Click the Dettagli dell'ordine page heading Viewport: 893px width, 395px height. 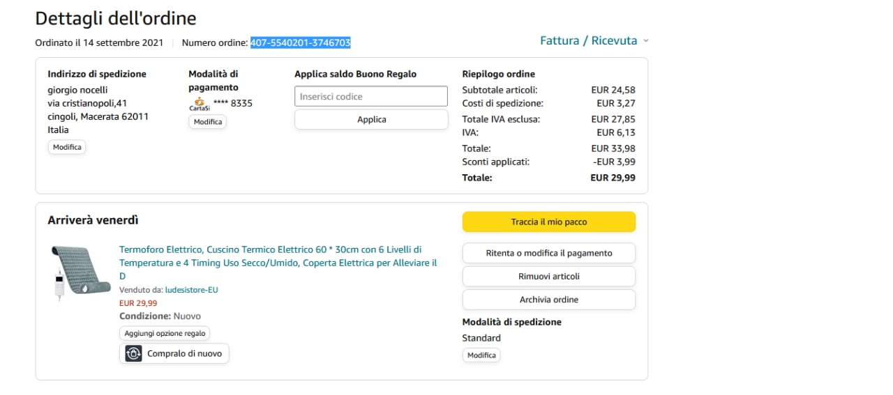click(x=116, y=18)
